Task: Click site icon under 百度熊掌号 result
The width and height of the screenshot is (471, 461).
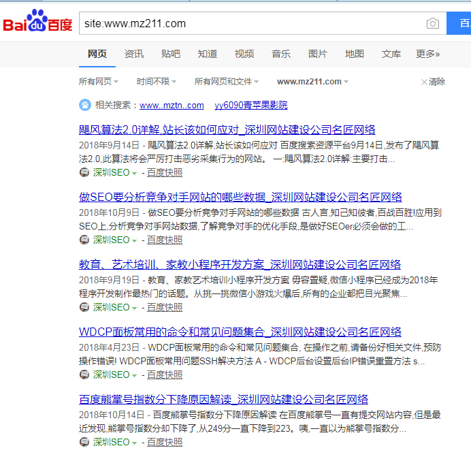Action: [84, 442]
